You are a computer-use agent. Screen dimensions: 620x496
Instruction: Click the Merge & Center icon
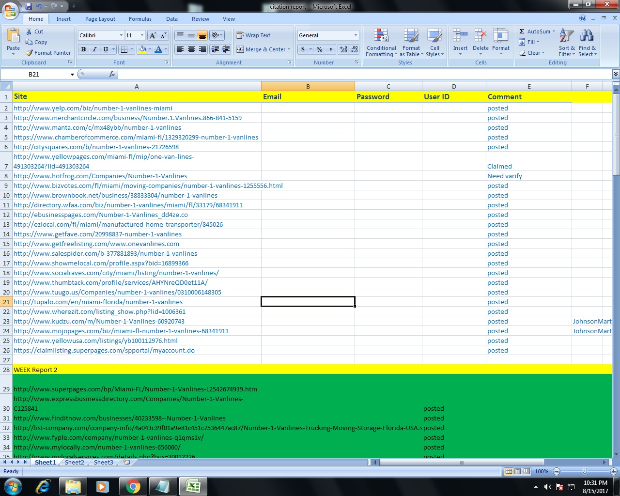(240, 49)
